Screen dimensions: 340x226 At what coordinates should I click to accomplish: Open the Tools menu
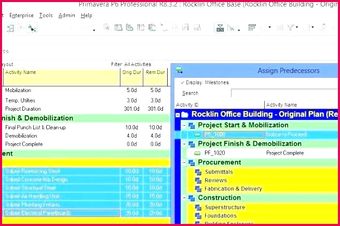[x=46, y=16]
